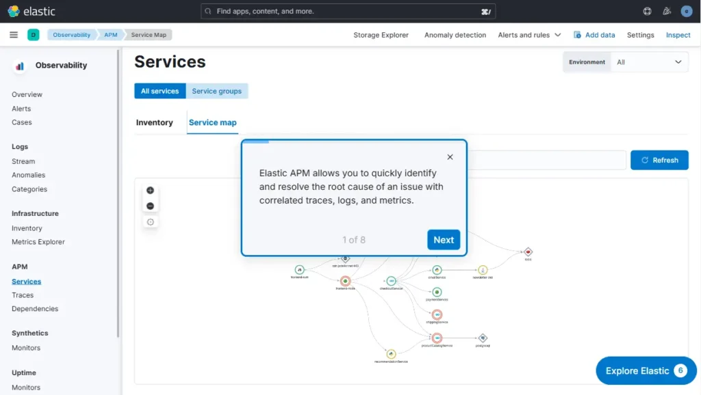The width and height of the screenshot is (701, 395).
Task: Click the Add data link text
Action: pyautogui.click(x=600, y=35)
